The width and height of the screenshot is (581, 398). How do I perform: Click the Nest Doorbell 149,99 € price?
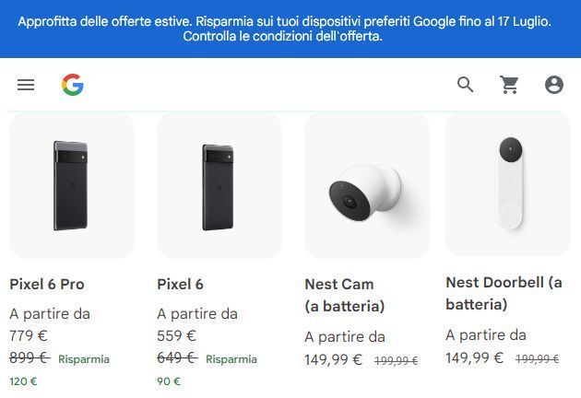(x=475, y=357)
